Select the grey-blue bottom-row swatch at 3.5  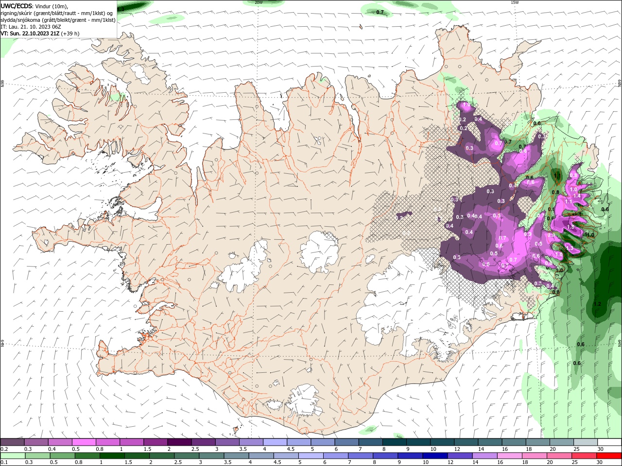tap(236, 456)
